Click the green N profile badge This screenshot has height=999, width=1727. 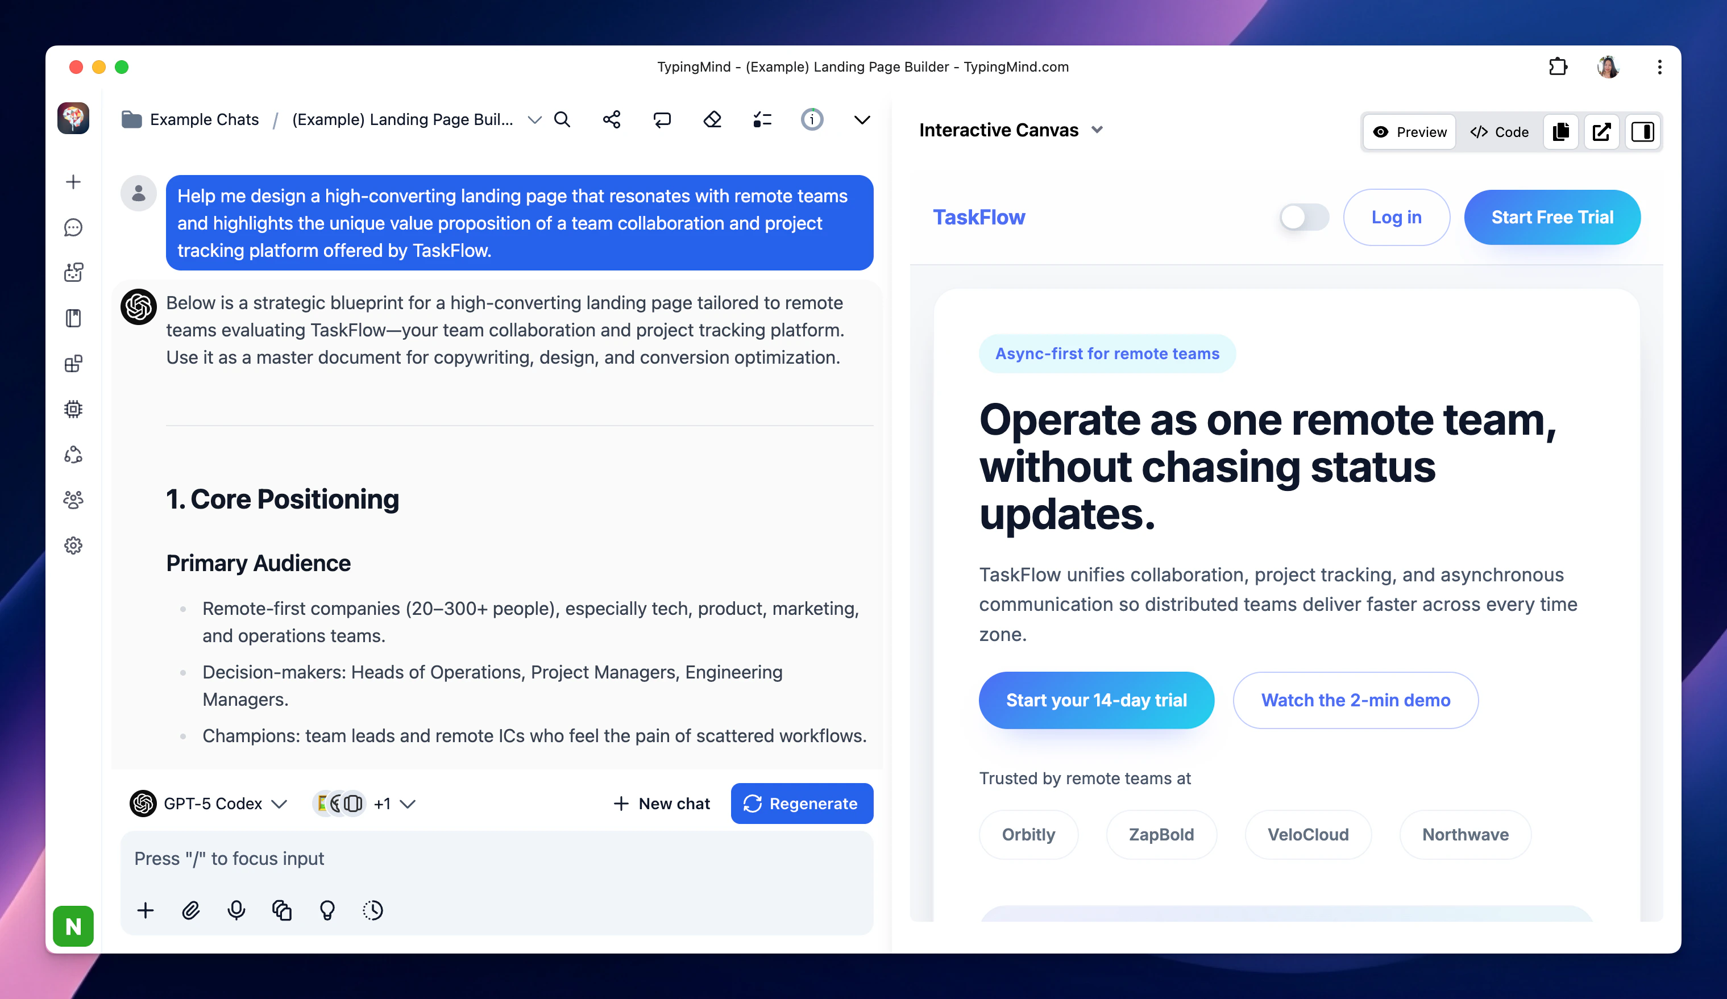(73, 926)
